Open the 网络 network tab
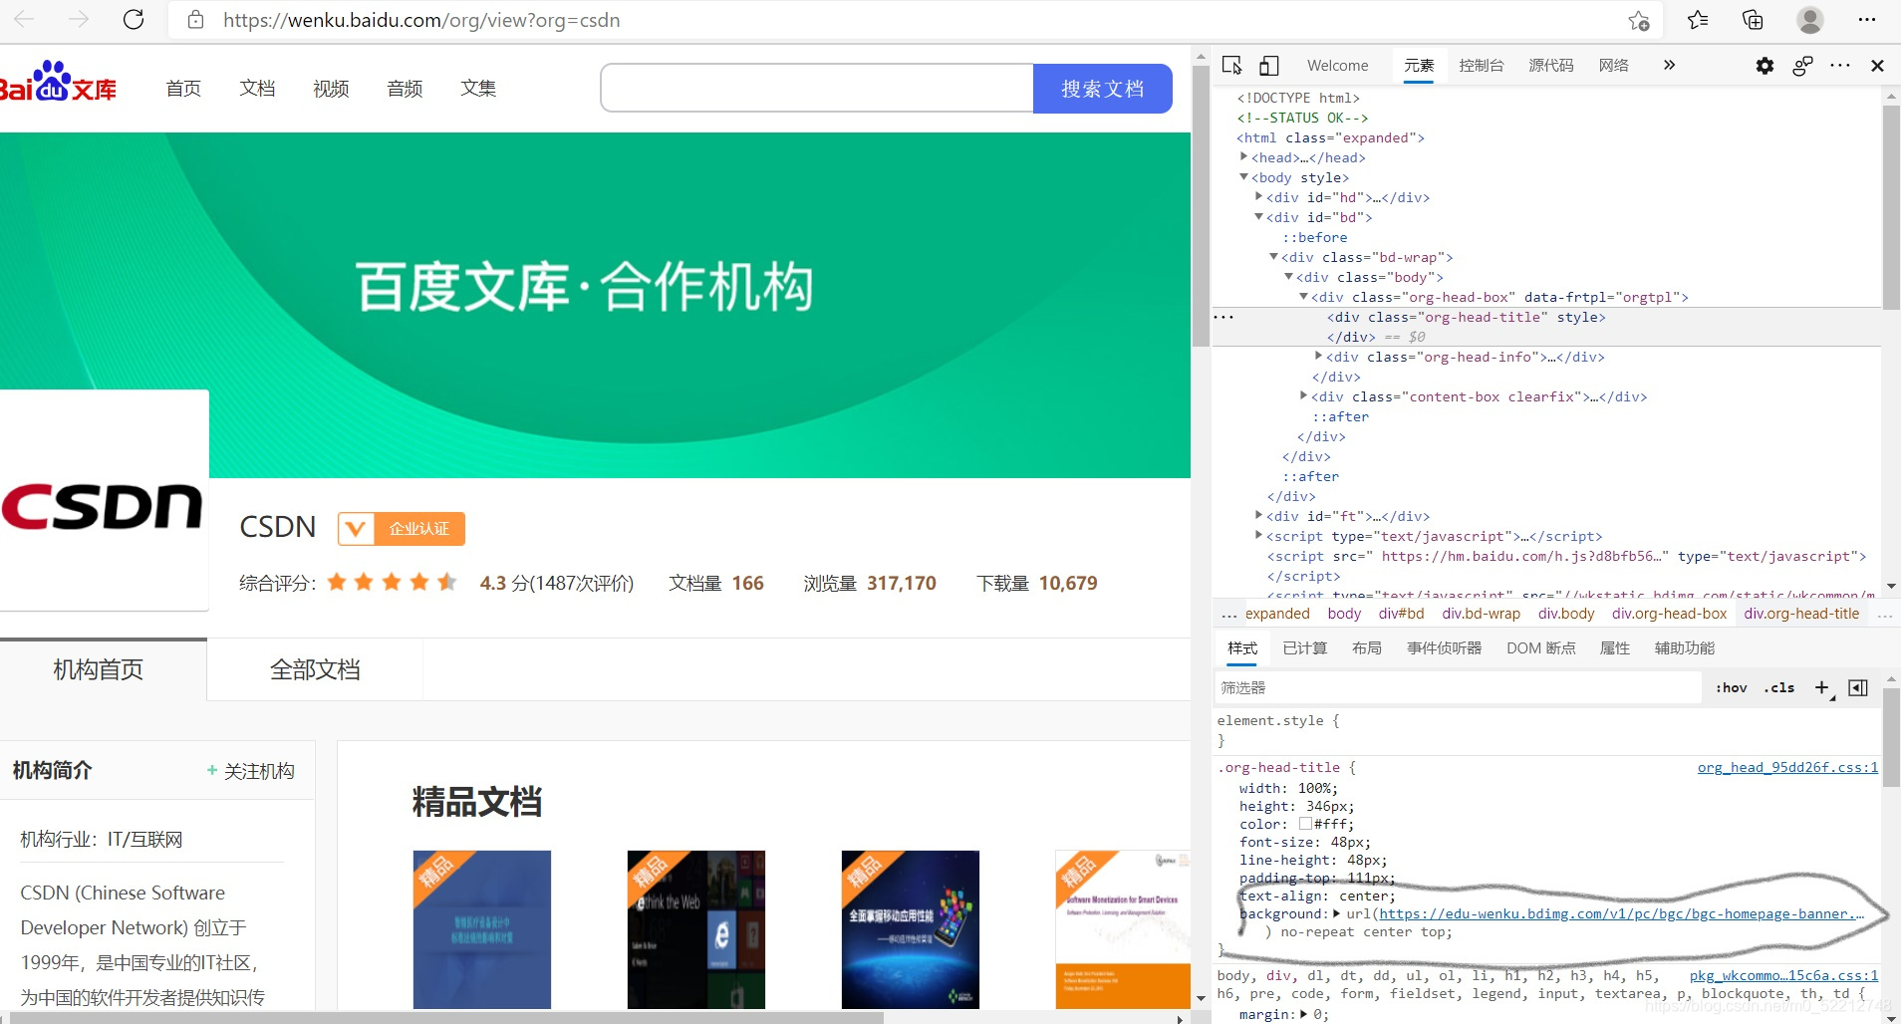Image resolution: width=1901 pixels, height=1024 pixels. (x=1613, y=66)
